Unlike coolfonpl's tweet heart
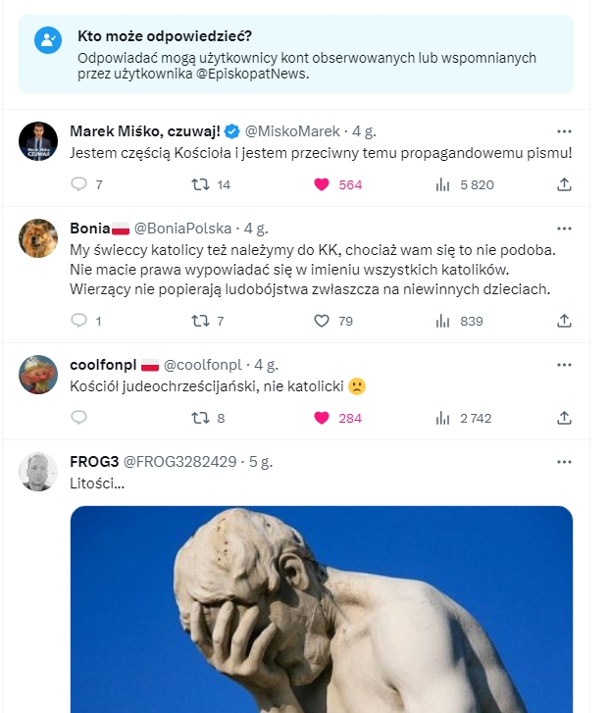 coord(322,418)
